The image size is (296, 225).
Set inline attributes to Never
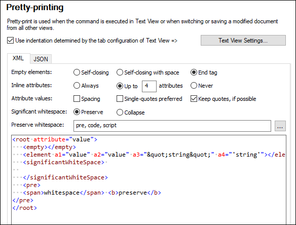pos(194,86)
